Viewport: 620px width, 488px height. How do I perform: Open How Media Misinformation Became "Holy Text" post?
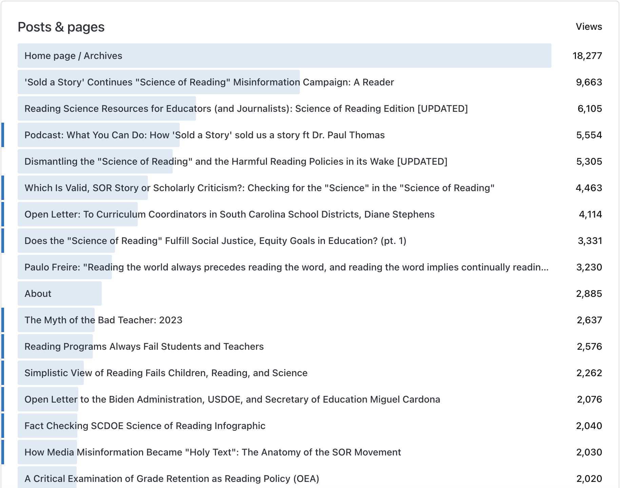click(x=213, y=452)
